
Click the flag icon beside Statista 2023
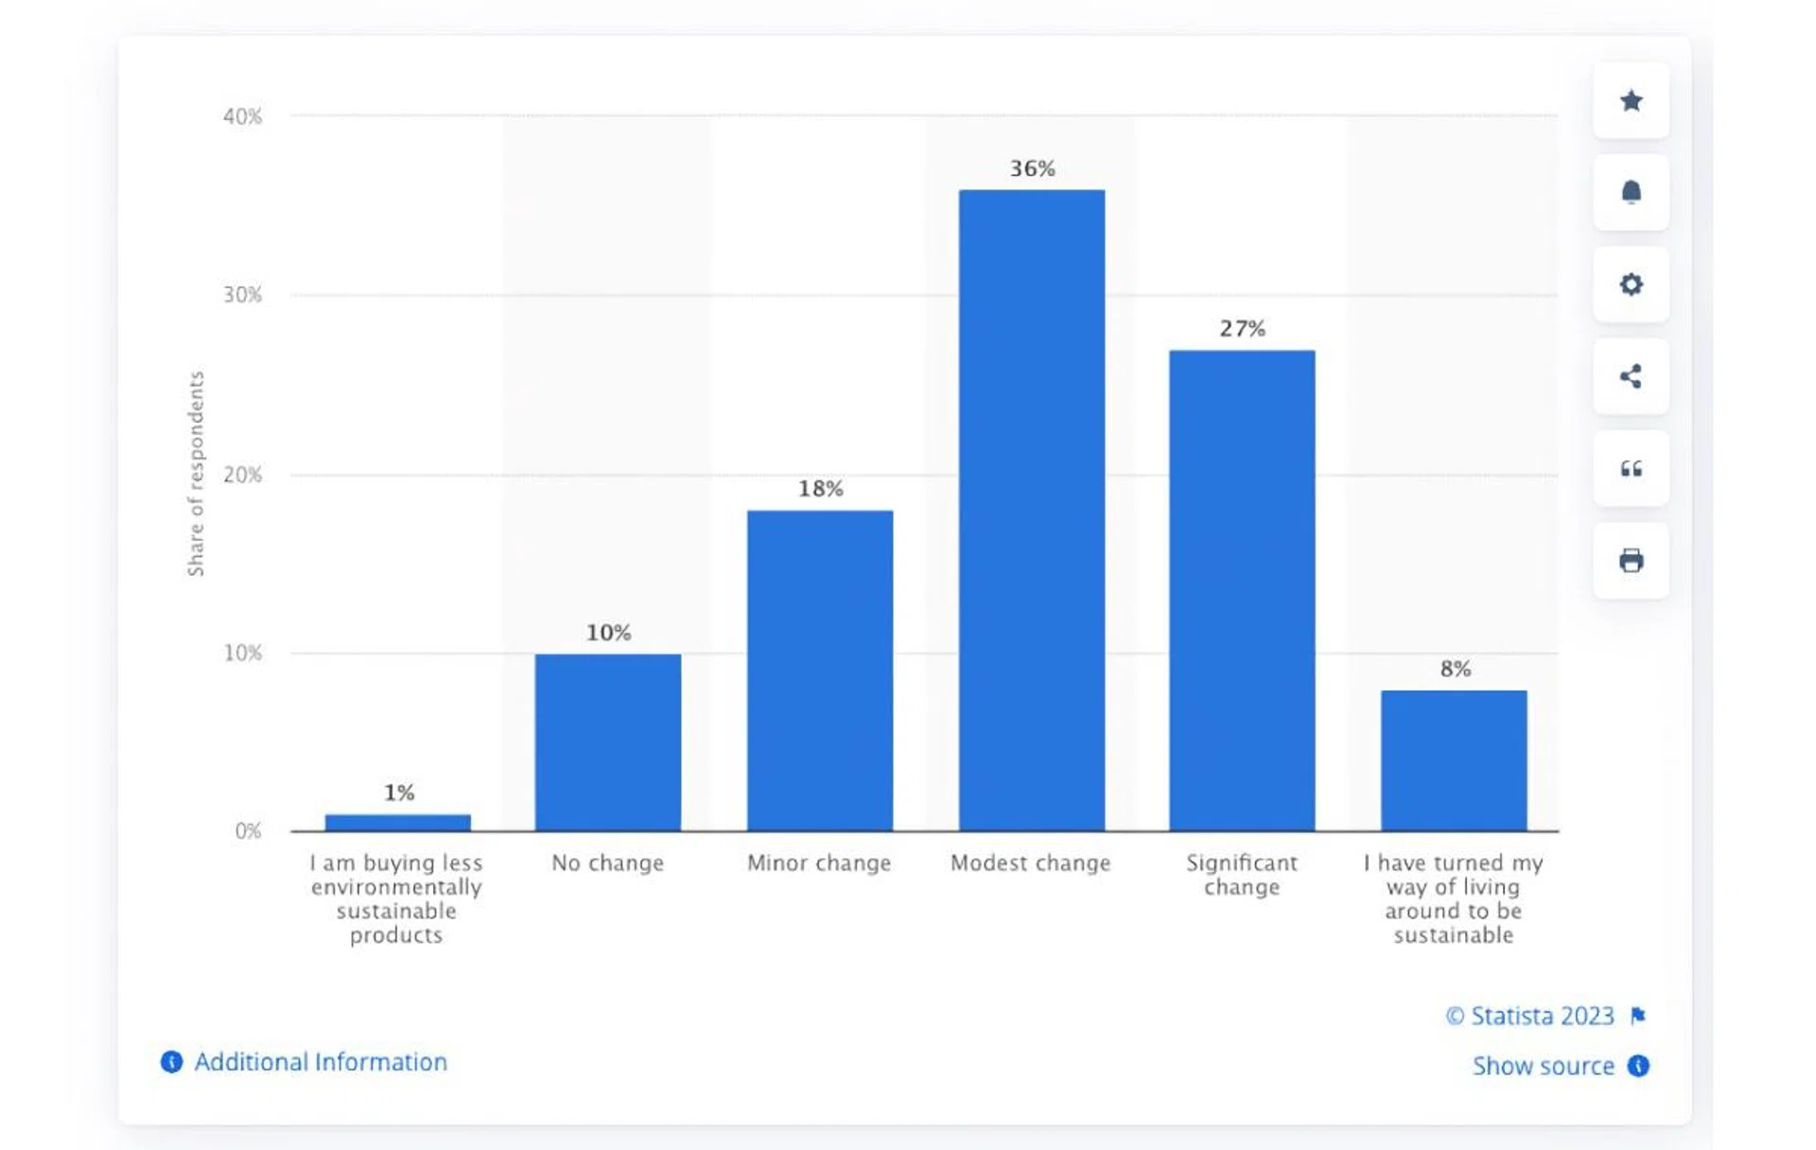click(x=1638, y=1016)
